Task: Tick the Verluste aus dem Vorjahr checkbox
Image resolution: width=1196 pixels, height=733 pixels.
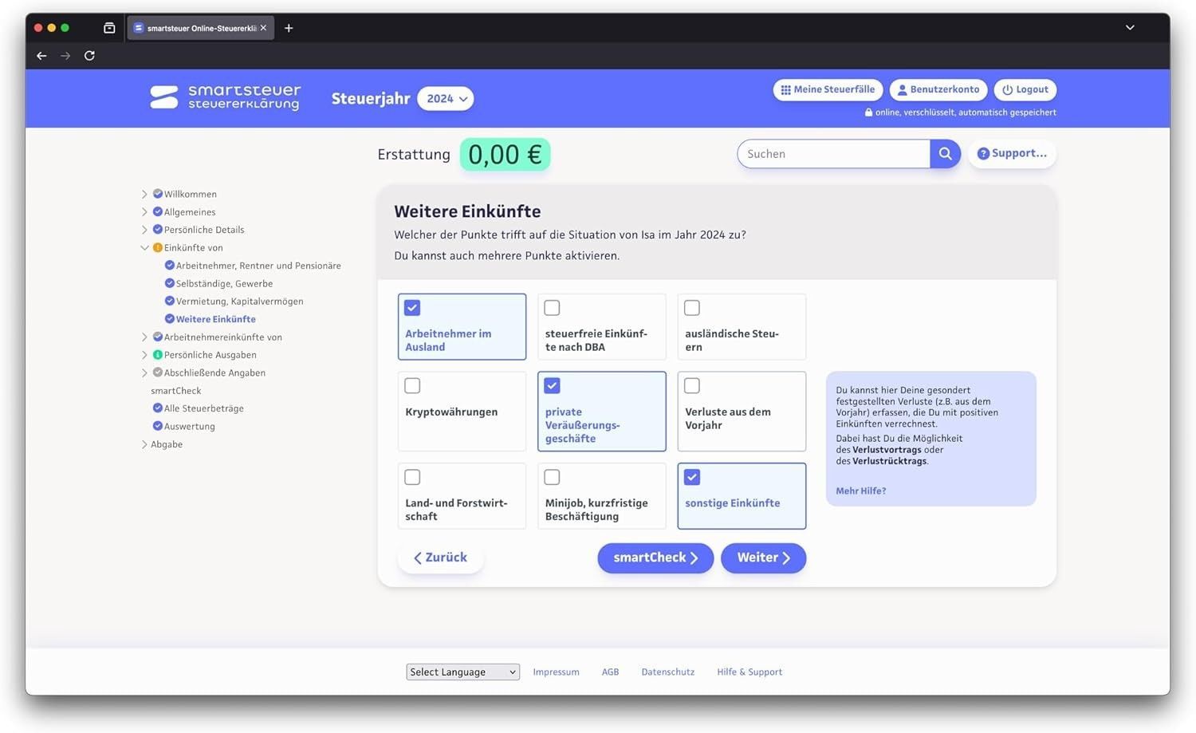Action: coord(692,386)
